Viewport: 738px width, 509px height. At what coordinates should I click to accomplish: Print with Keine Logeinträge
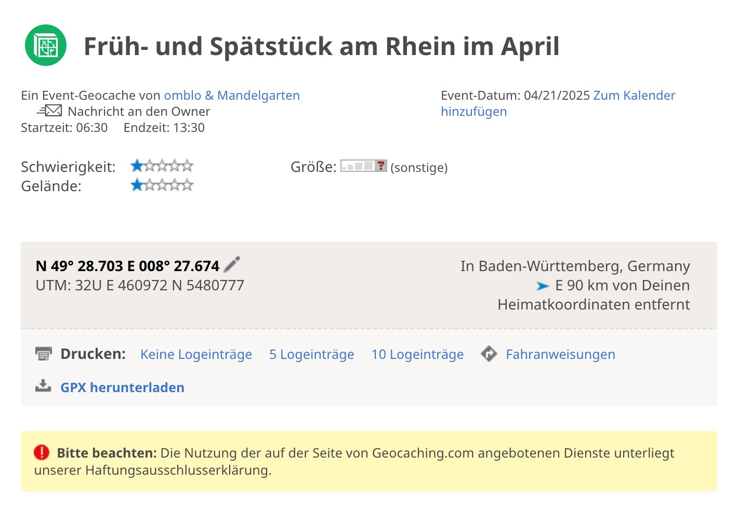click(x=196, y=354)
